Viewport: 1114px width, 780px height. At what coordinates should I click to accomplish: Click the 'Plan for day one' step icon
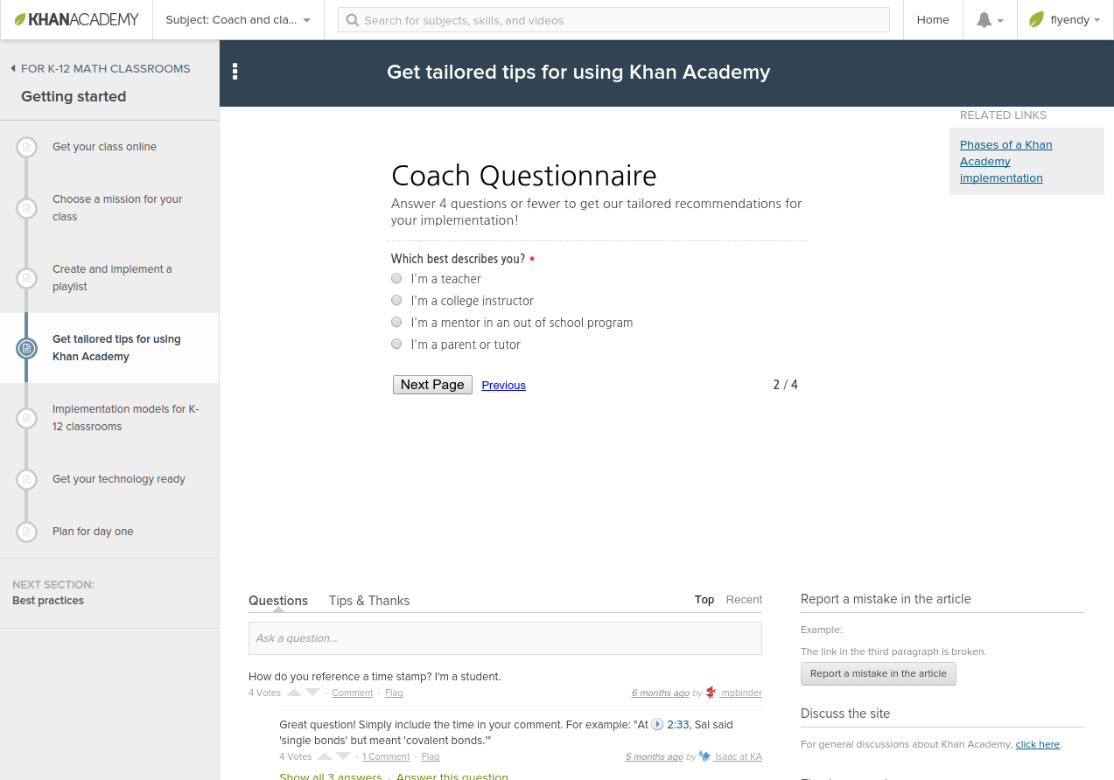coord(27,532)
